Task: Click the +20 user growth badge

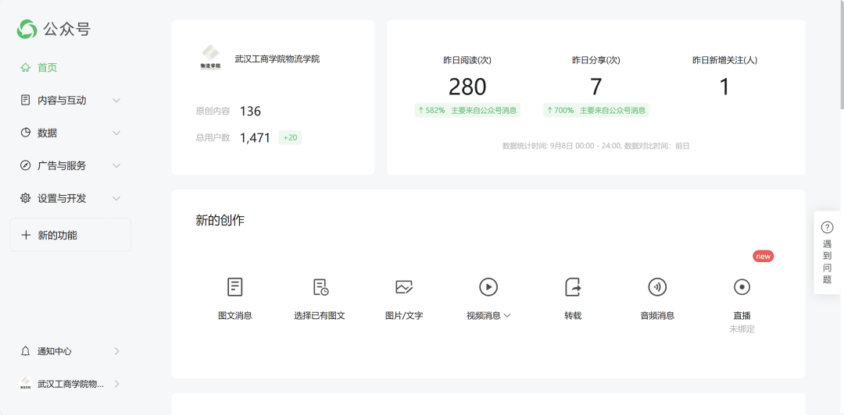Action: pyautogui.click(x=290, y=137)
